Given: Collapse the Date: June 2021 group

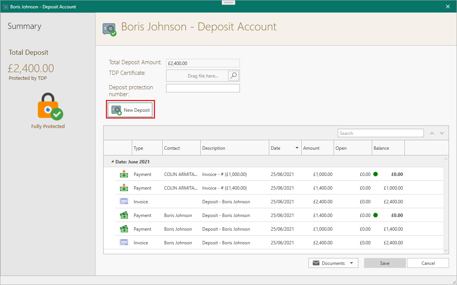Looking at the screenshot, I should point(112,162).
